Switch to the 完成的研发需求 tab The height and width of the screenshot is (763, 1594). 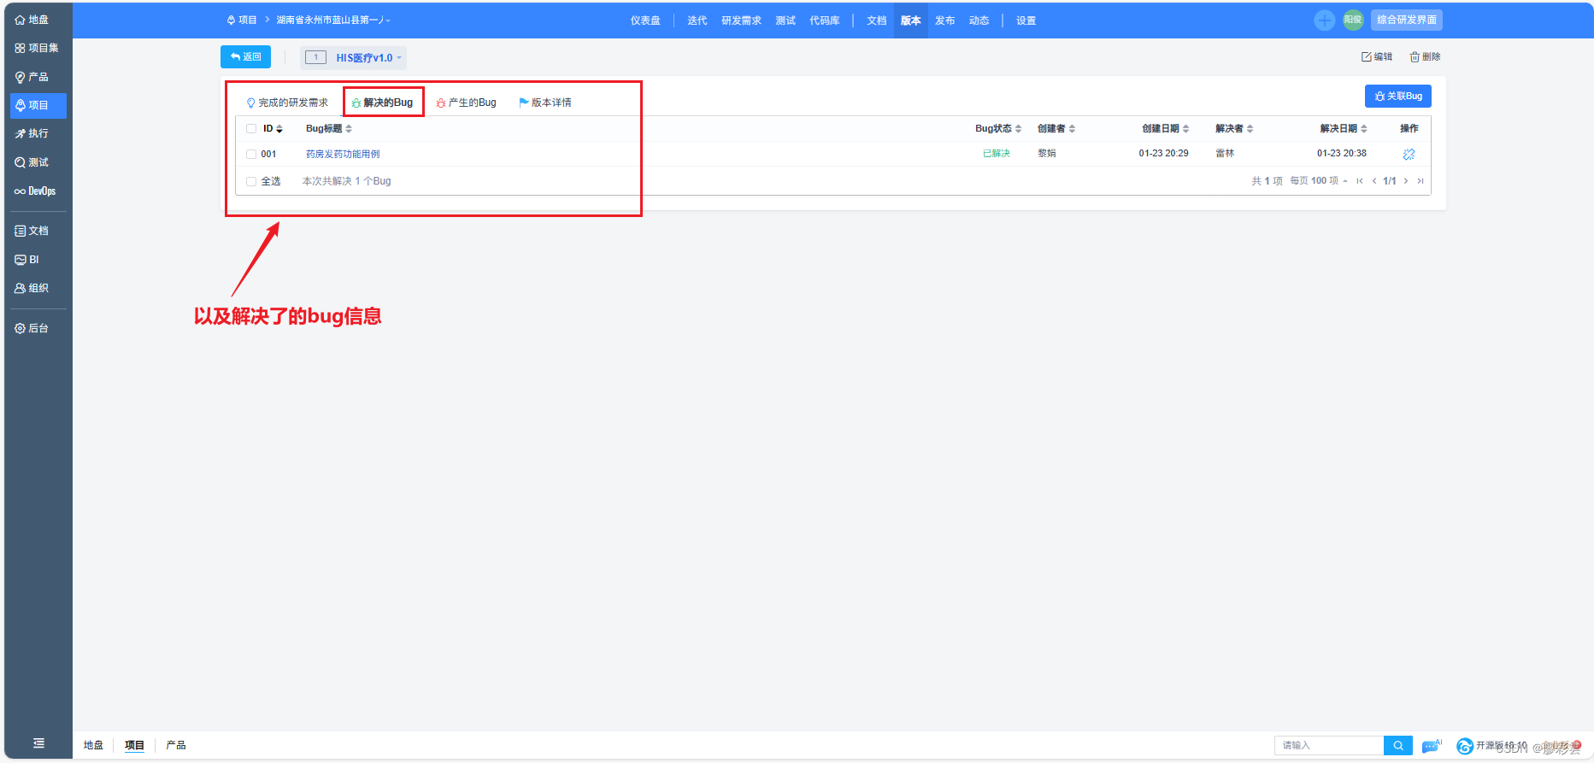287,103
